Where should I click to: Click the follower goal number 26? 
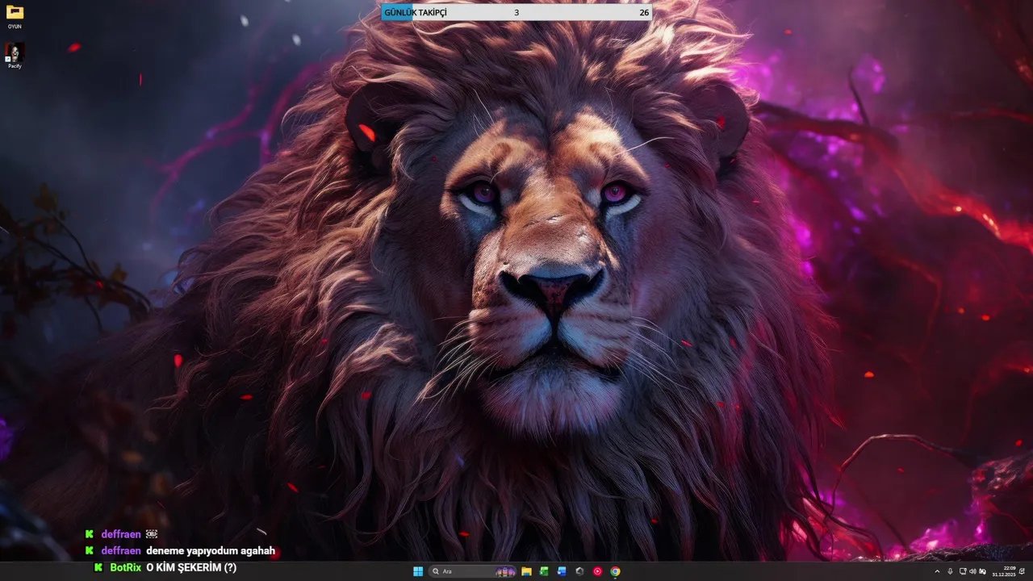[x=644, y=12]
